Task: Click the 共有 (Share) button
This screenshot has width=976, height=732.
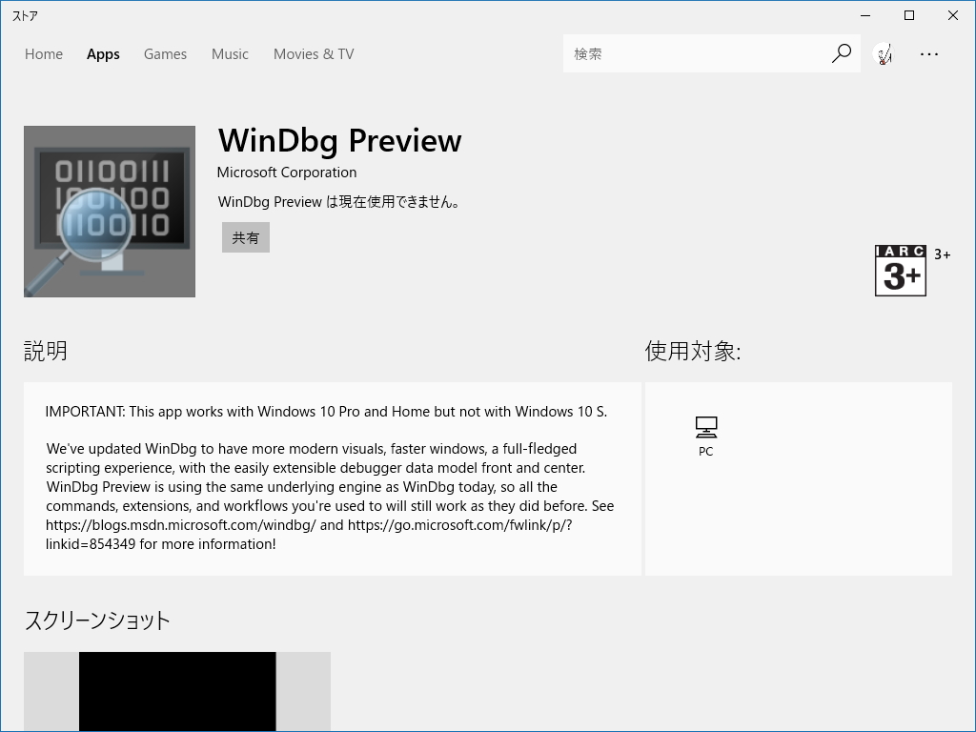Action: tap(246, 237)
